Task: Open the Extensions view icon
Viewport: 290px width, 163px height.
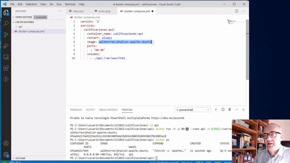Action: [x=6, y=68]
